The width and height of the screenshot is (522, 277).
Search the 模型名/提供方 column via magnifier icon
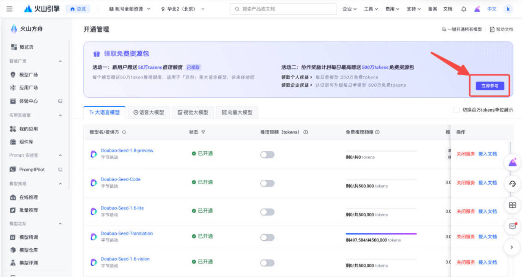[124, 132]
